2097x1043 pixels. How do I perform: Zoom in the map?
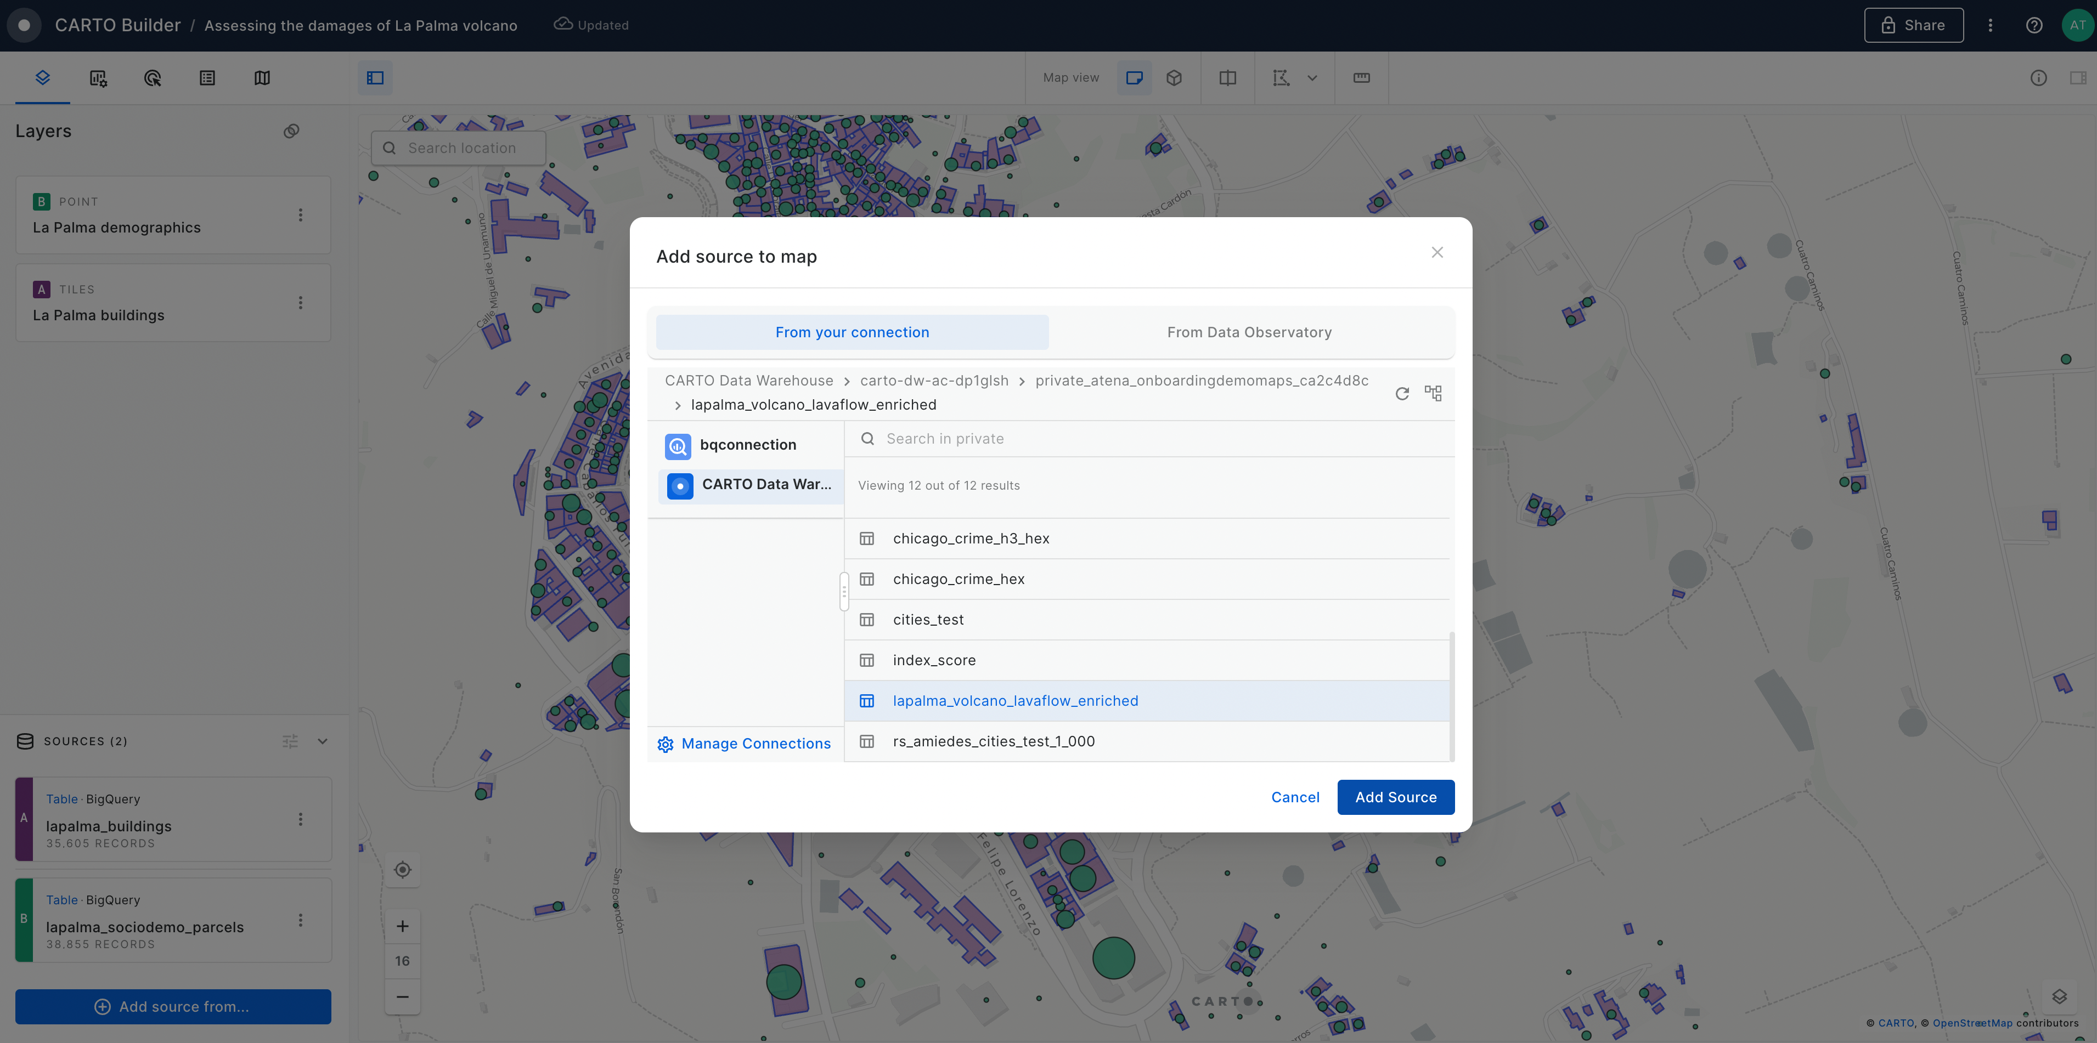[402, 926]
